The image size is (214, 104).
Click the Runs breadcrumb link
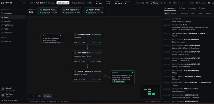31,3
